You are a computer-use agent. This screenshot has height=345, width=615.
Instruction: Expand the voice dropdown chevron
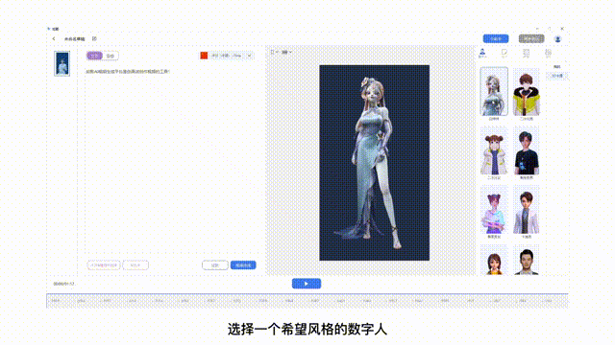coord(249,56)
